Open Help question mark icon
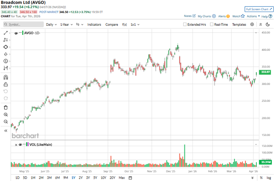 point(270,16)
